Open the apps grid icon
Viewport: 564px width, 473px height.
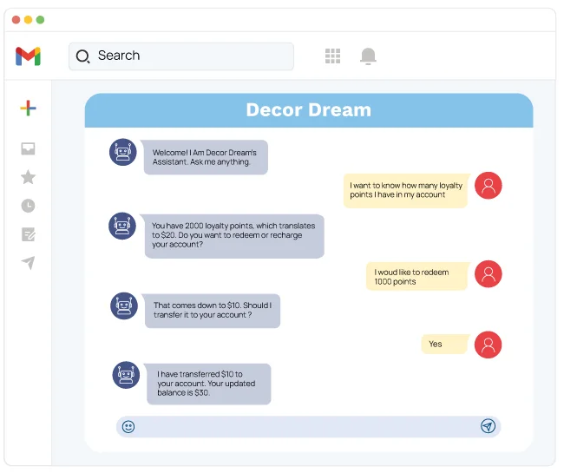[x=332, y=56]
